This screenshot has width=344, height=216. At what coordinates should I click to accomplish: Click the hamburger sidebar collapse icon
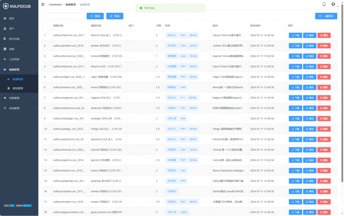(43, 4)
